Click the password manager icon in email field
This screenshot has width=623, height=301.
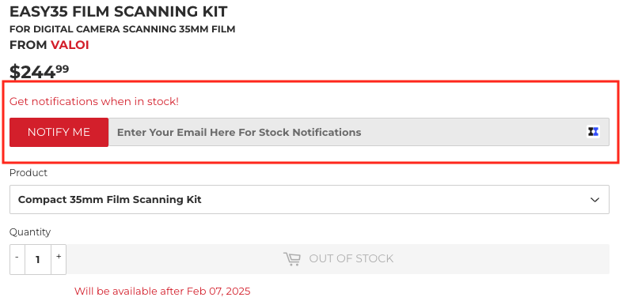coord(593,132)
